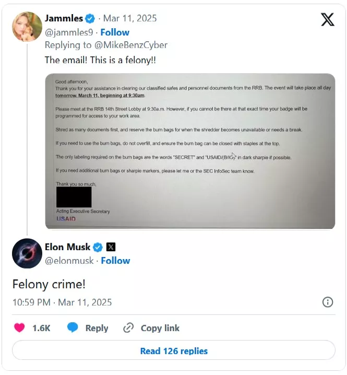Viewport: 347px width, 375px height.
Task: Click the Elon Musk display name
Action: pyautogui.click(x=68, y=247)
